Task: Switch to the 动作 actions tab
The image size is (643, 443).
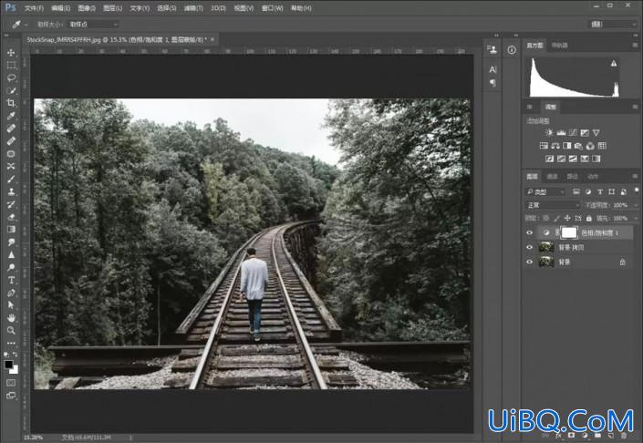Action: click(x=593, y=177)
